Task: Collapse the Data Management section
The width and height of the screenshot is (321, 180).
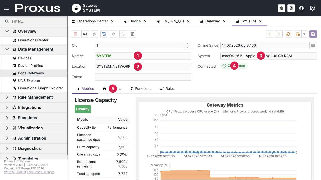Action: point(7,49)
